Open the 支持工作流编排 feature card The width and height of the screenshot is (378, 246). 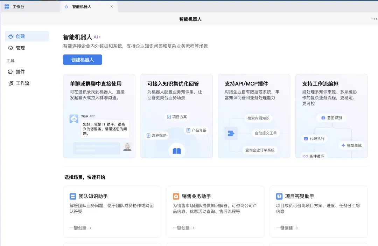coord(331,116)
